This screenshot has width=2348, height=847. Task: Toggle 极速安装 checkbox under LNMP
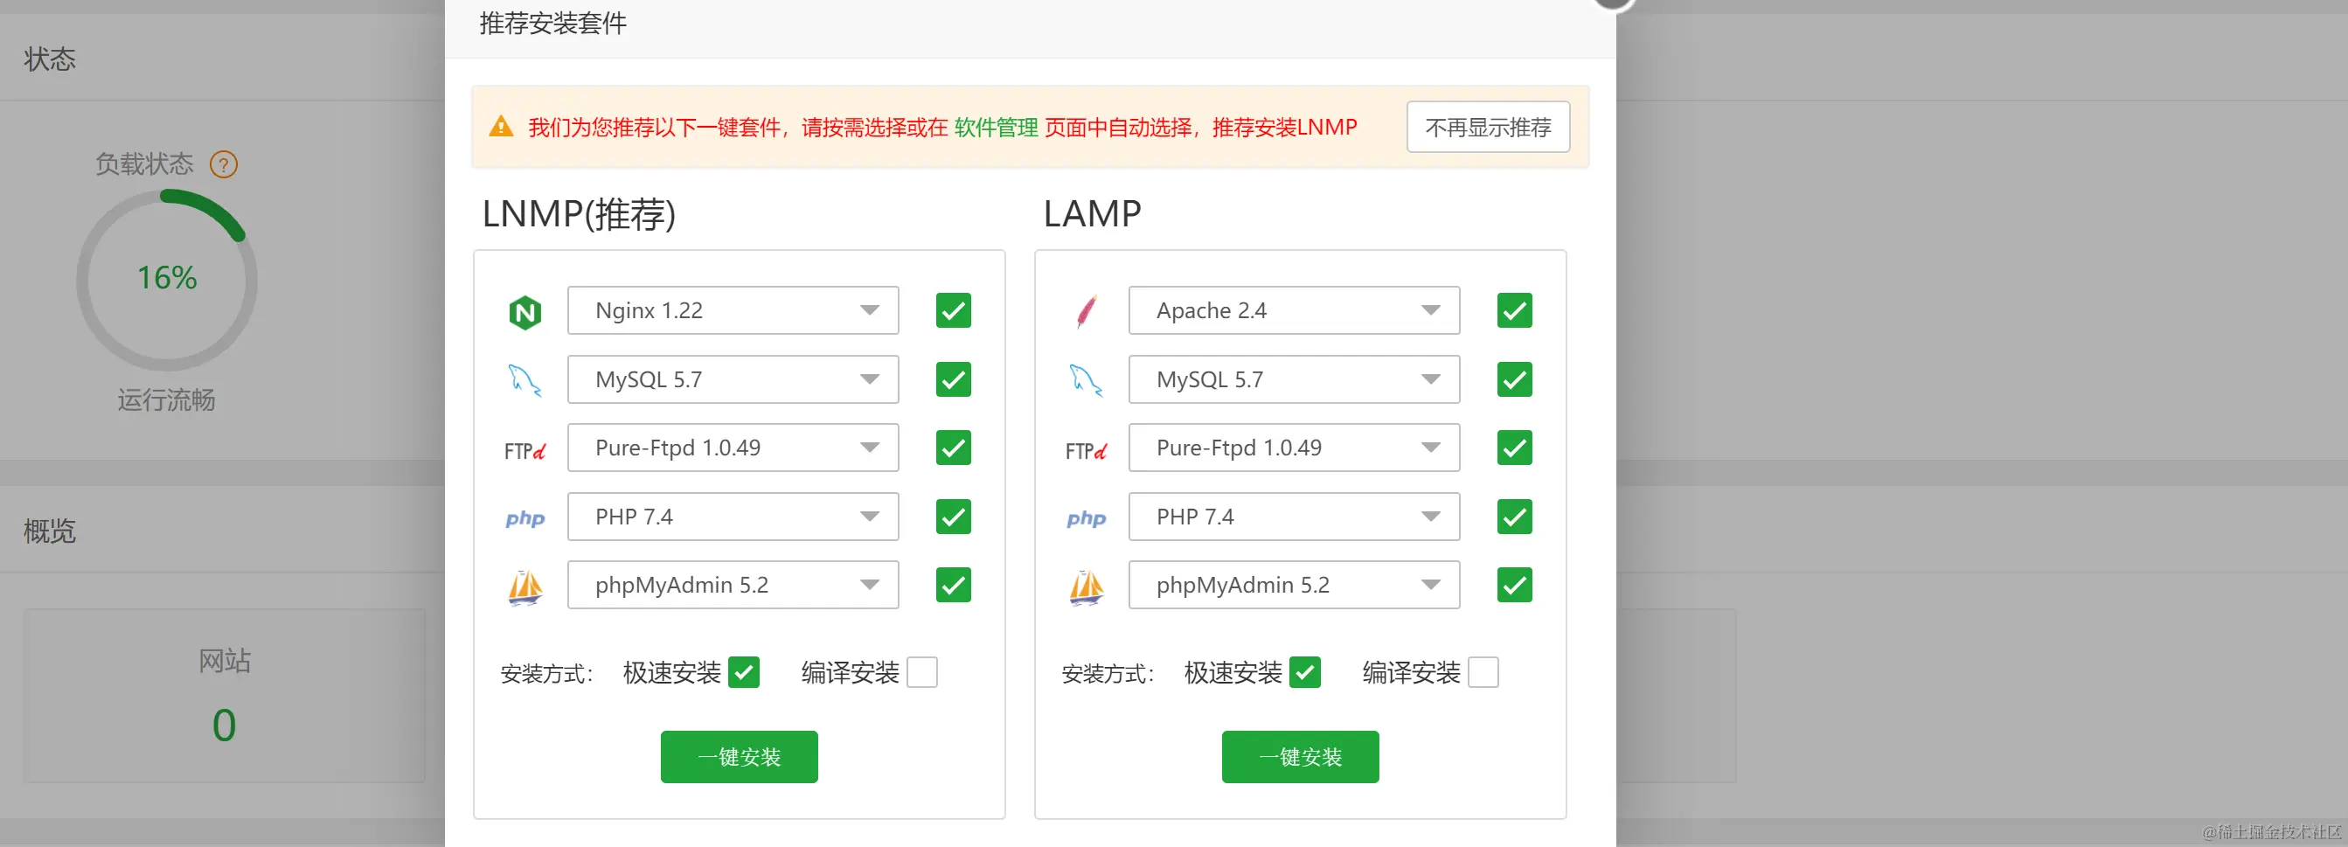[744, 673]
